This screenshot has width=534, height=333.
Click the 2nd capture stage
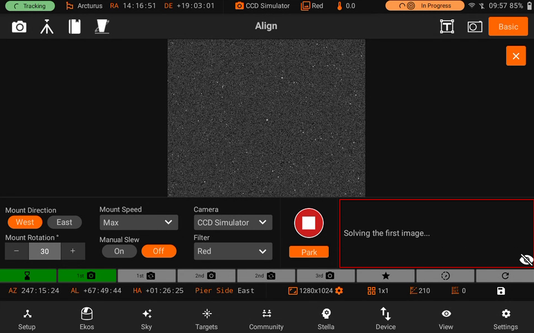[206, 275]
